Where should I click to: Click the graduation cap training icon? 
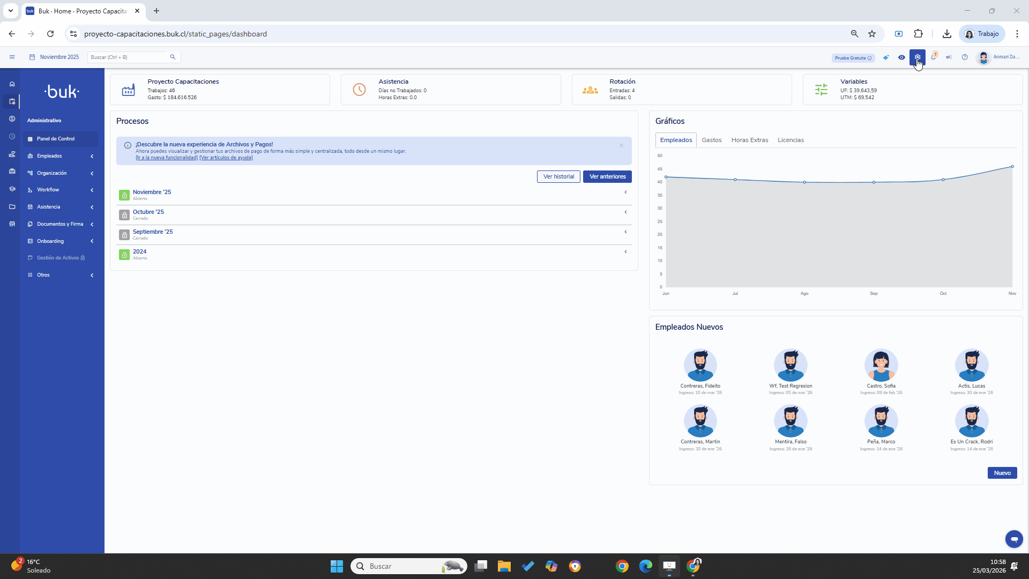12,189
